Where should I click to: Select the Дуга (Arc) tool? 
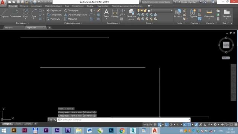(34, 13)
